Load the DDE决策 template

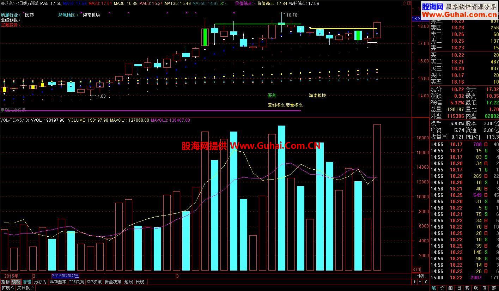point(77,282)
